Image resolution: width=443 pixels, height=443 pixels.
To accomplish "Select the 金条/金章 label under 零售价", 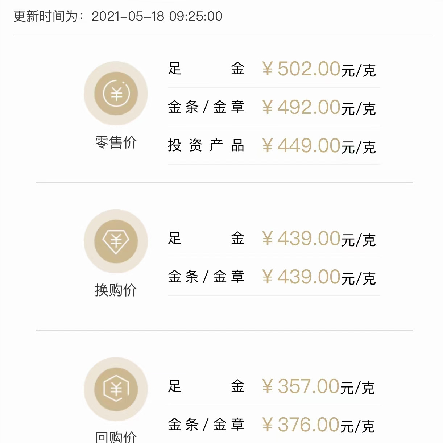I will point(206,107).
